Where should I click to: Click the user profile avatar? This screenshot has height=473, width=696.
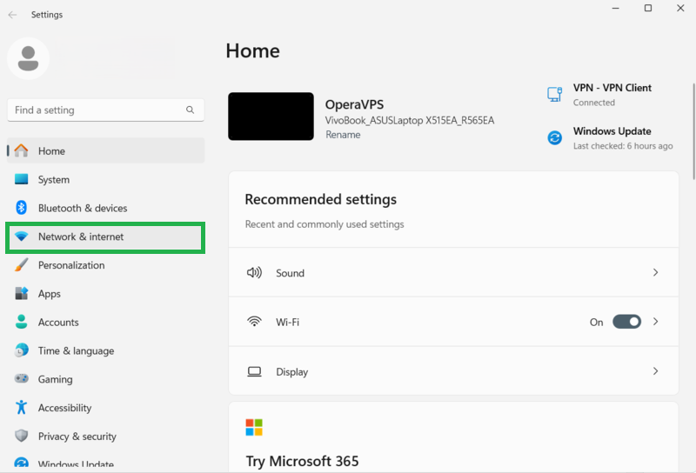coord(28,58)
